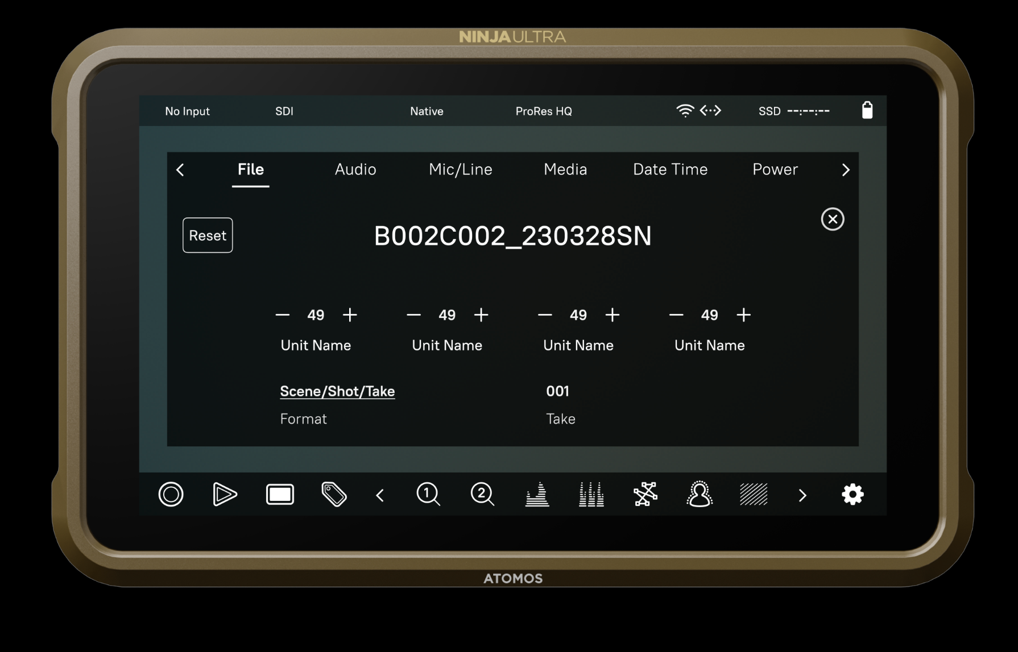This screenshot has width=1018, height=652.
Task: Show the waveform monitor
Action: tap(536, 494)
